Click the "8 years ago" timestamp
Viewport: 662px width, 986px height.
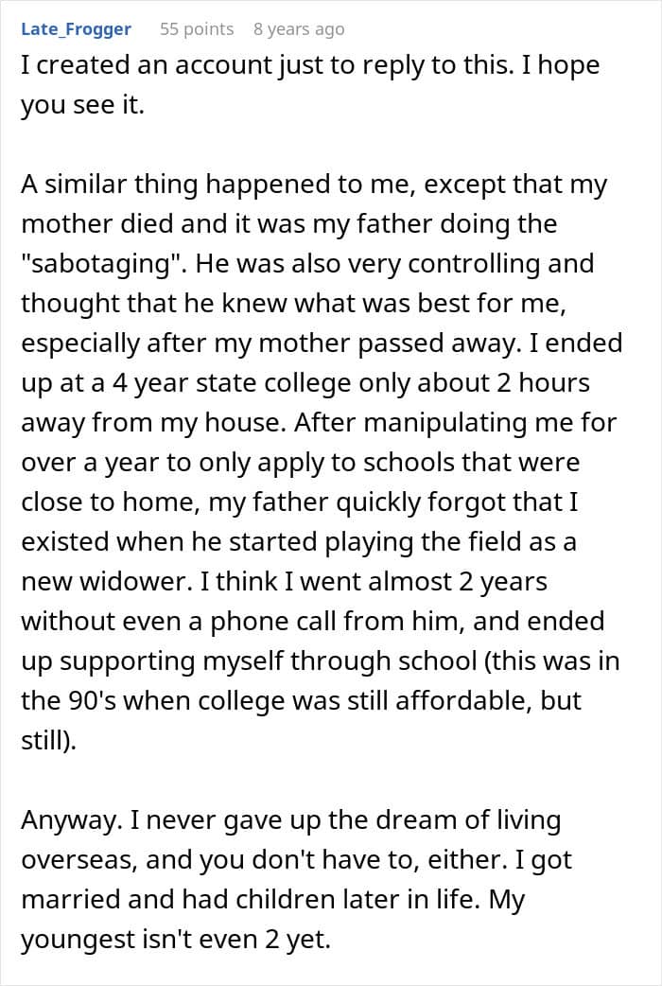tap(299, 29)
